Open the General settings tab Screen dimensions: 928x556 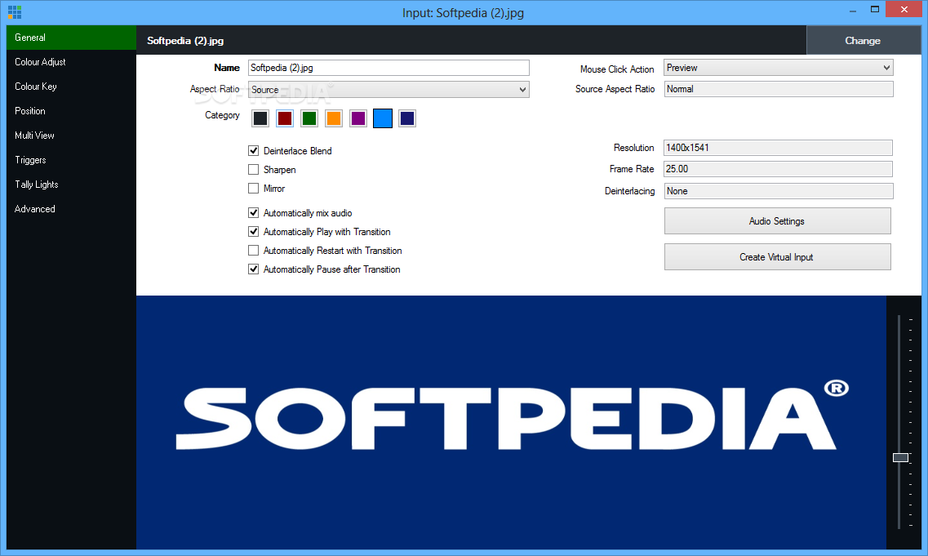(x=71, y=38)
